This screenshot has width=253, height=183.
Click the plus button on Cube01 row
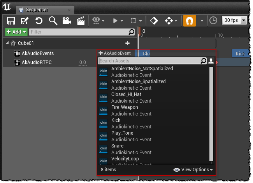point(127,43)
